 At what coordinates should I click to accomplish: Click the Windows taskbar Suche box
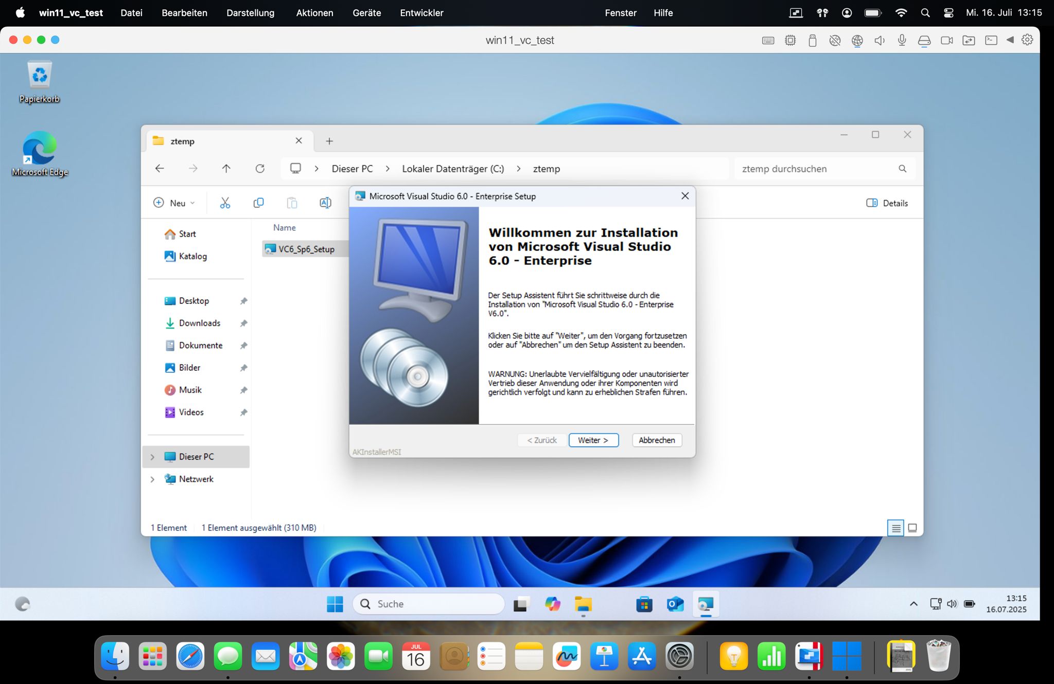coord(428,604)
